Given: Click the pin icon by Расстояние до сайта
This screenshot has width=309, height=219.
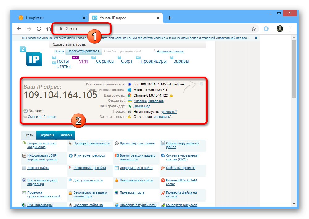Looking at the screenshot, I should 70,168.
